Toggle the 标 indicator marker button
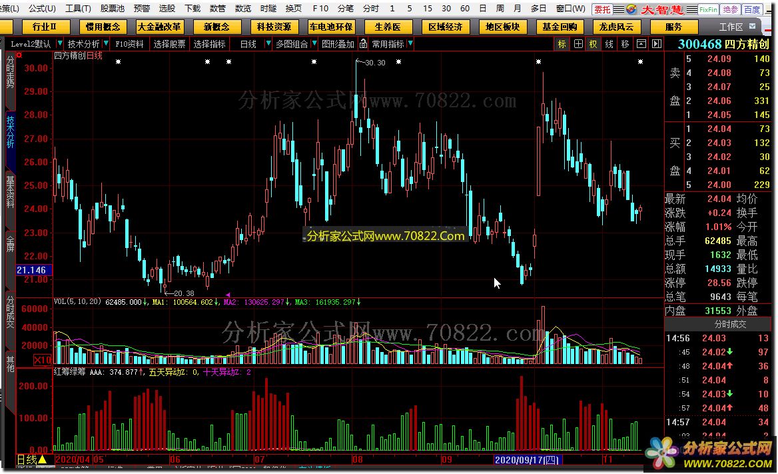The width and height of the screenshot is (778, 474). click(x=562, y=44)
